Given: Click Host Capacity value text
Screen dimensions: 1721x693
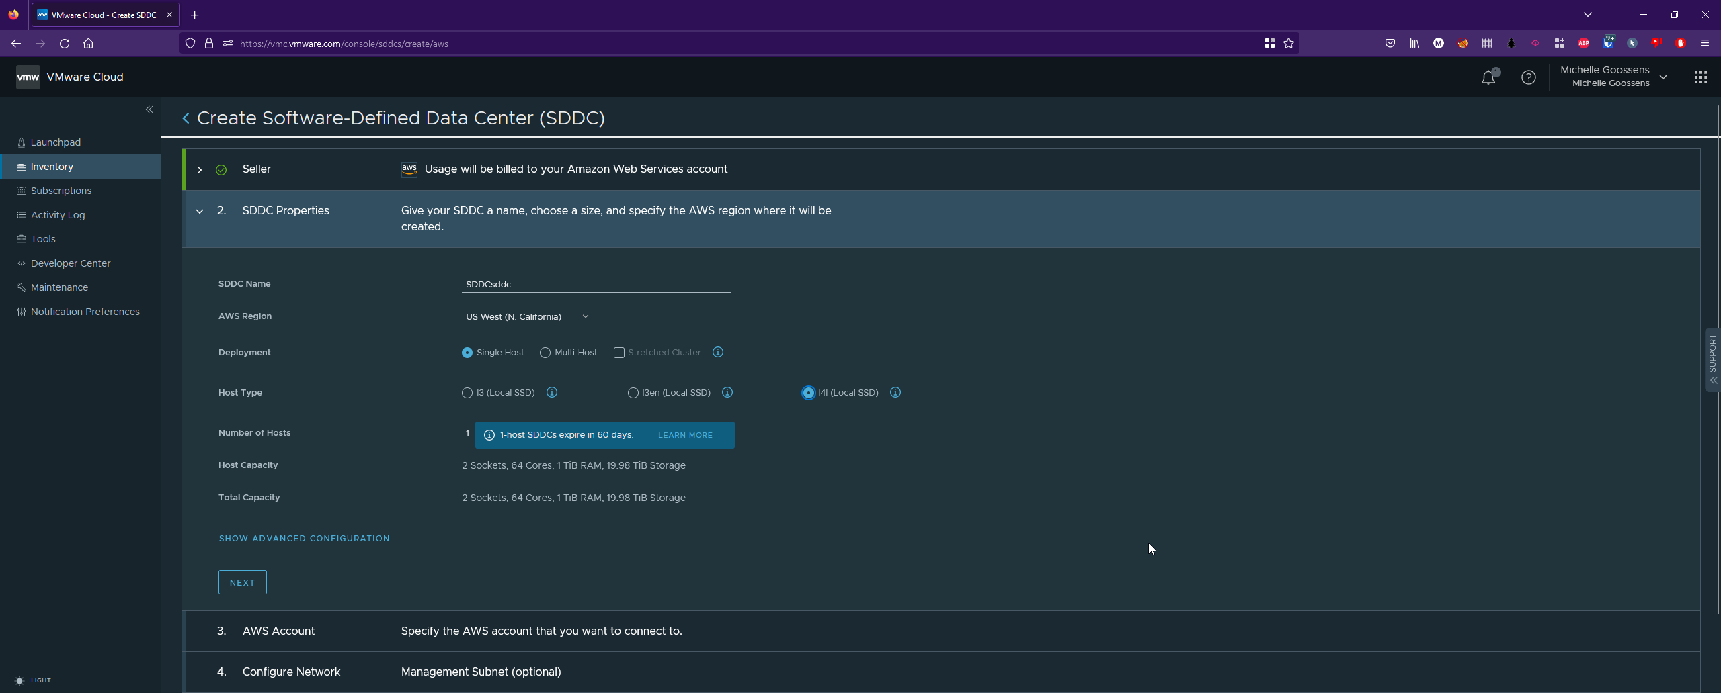Looking at the screenshot, I should point(573,465).
